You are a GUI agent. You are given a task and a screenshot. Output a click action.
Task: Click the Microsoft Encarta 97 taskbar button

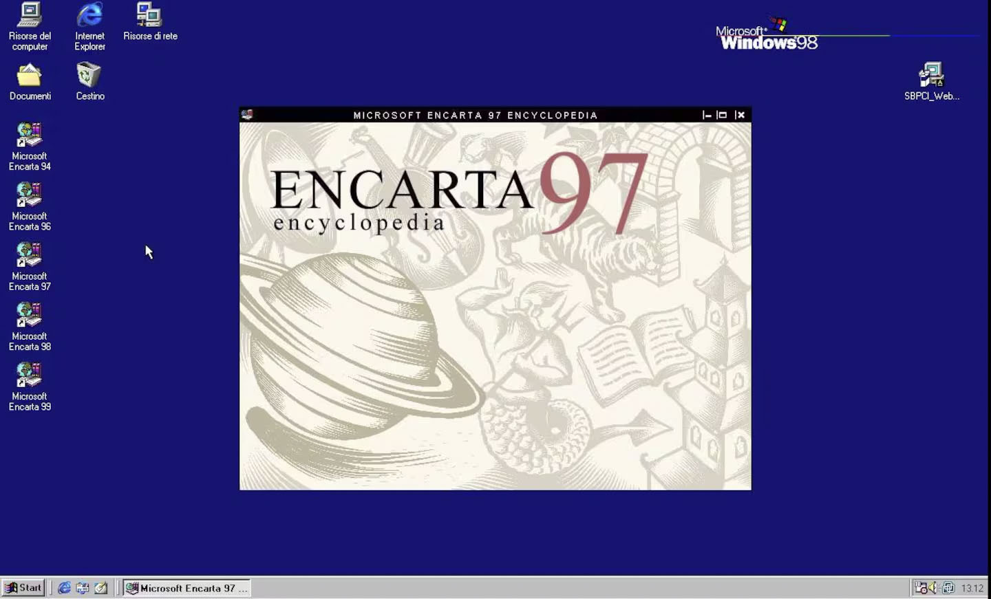187,588
